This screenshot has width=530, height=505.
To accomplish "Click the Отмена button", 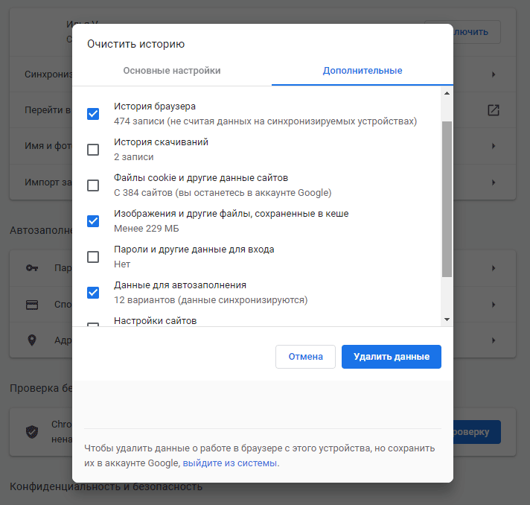I will click(x=305, y=357).
